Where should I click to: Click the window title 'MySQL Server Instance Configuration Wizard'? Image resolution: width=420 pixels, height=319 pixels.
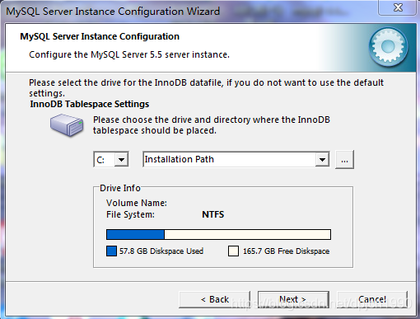tap(113, 12)
